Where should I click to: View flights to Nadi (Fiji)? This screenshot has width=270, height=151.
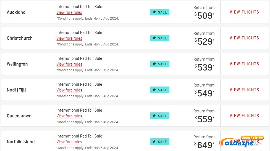[x=244, y=90]
